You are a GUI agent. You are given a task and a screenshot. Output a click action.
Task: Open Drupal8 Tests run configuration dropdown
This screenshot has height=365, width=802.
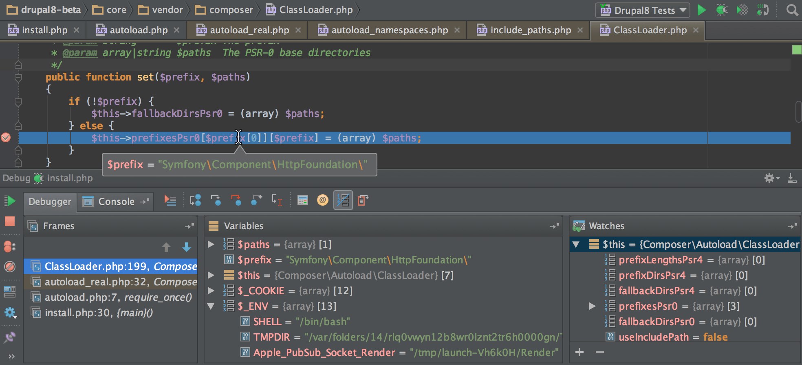(643, 10)
